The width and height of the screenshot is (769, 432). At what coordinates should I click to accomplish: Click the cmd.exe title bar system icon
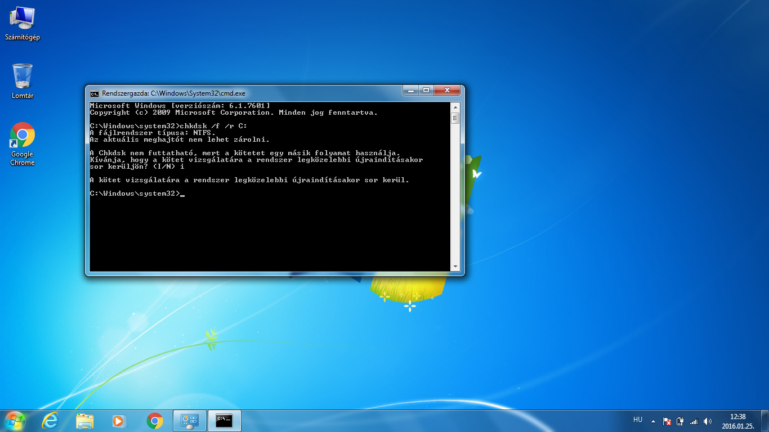(95, 93)
